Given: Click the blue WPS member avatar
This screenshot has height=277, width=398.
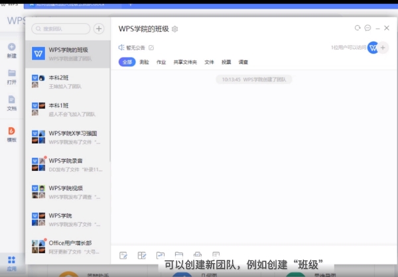Looking at the screenshot, I should point(373,48).
